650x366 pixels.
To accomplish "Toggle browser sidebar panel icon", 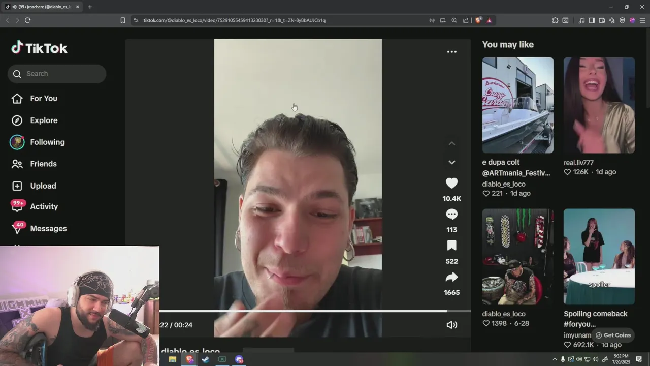I will [x=592, y=20].
